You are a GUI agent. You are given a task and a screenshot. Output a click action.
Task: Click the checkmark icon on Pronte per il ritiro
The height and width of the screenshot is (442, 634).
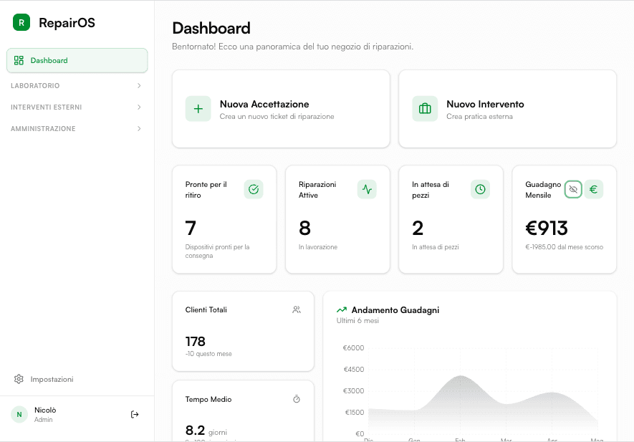[x=254, y=189]
